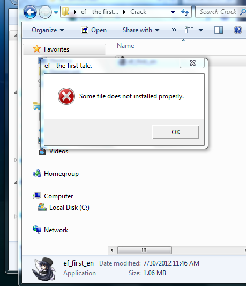Show more toolbar commands chevron
Viewport: 246px width, 286px height.
tap(174, 30)
